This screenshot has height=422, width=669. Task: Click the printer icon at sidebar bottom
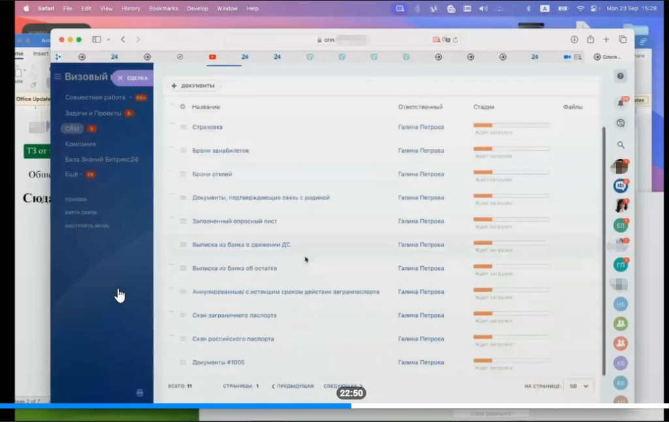pyautogui.click(x=140, y=393)
